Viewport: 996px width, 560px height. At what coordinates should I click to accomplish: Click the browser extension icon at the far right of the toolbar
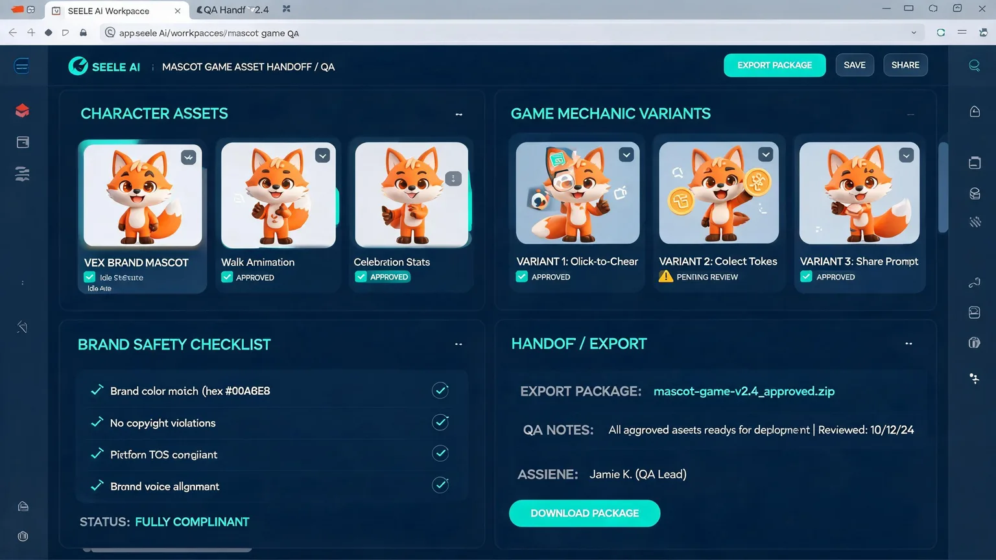983,32
